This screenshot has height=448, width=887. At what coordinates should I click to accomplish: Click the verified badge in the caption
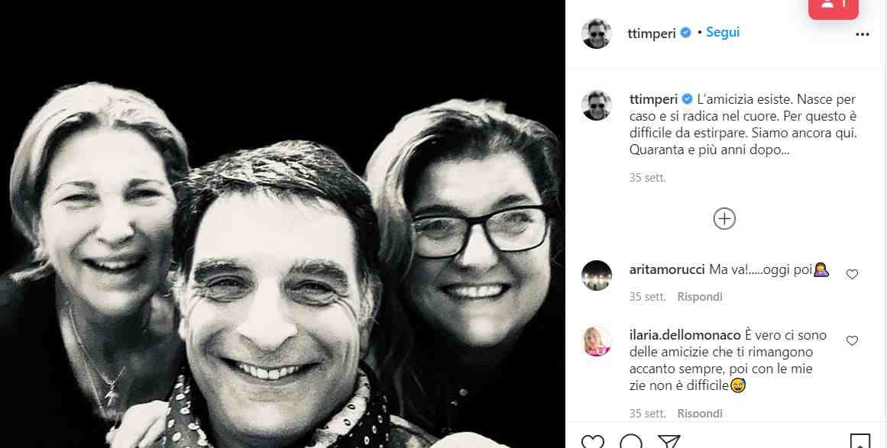click(x=686, y=99)
